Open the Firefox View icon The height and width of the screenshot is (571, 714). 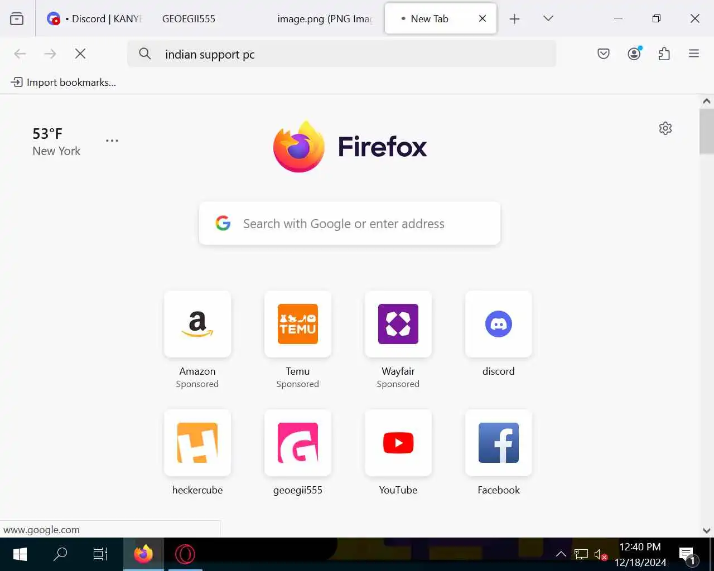click(x=17, y=18)
